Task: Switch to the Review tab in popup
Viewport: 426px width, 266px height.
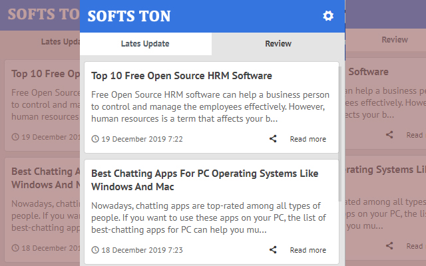Action: click(278, 44)
